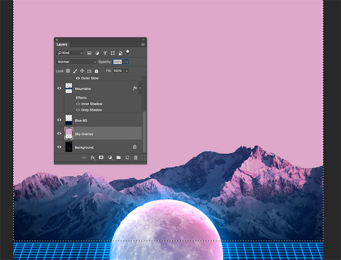341x260 pixels.
Task: Open the Layers panel menu icon
Action: click(x=143, y=44)
